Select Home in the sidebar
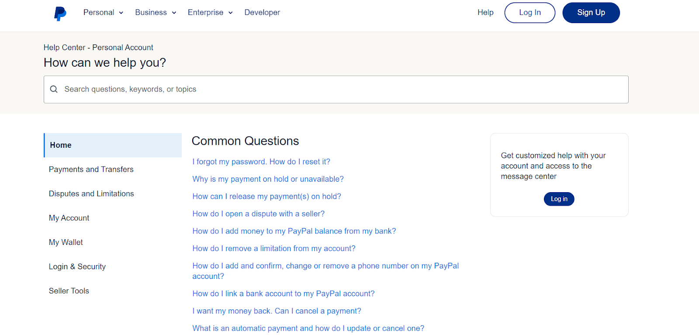Screen dimensions: 699x336 (113, 145)
